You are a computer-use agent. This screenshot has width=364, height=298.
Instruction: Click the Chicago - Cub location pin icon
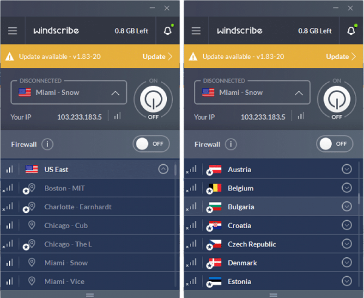click(x=31, y=225)
